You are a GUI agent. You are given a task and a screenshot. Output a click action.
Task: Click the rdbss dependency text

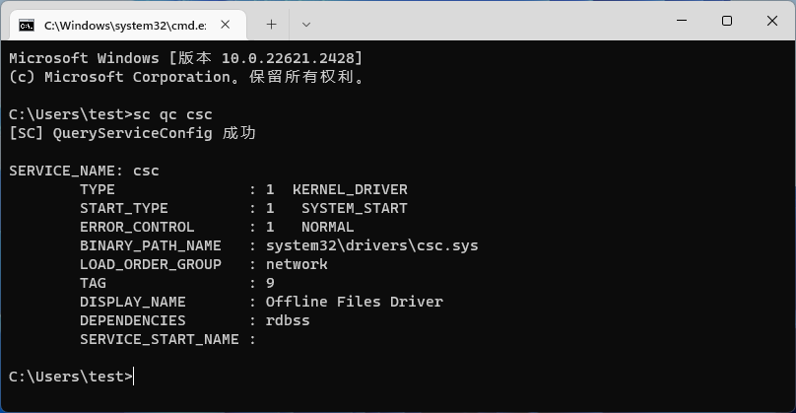click(288, 320)
